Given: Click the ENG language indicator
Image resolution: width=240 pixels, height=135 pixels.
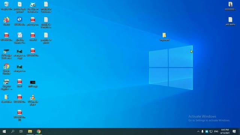Looking at the screenshot, I should click(216, 132).
